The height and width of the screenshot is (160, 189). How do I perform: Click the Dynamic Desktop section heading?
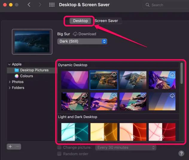[x=73, y=65]
